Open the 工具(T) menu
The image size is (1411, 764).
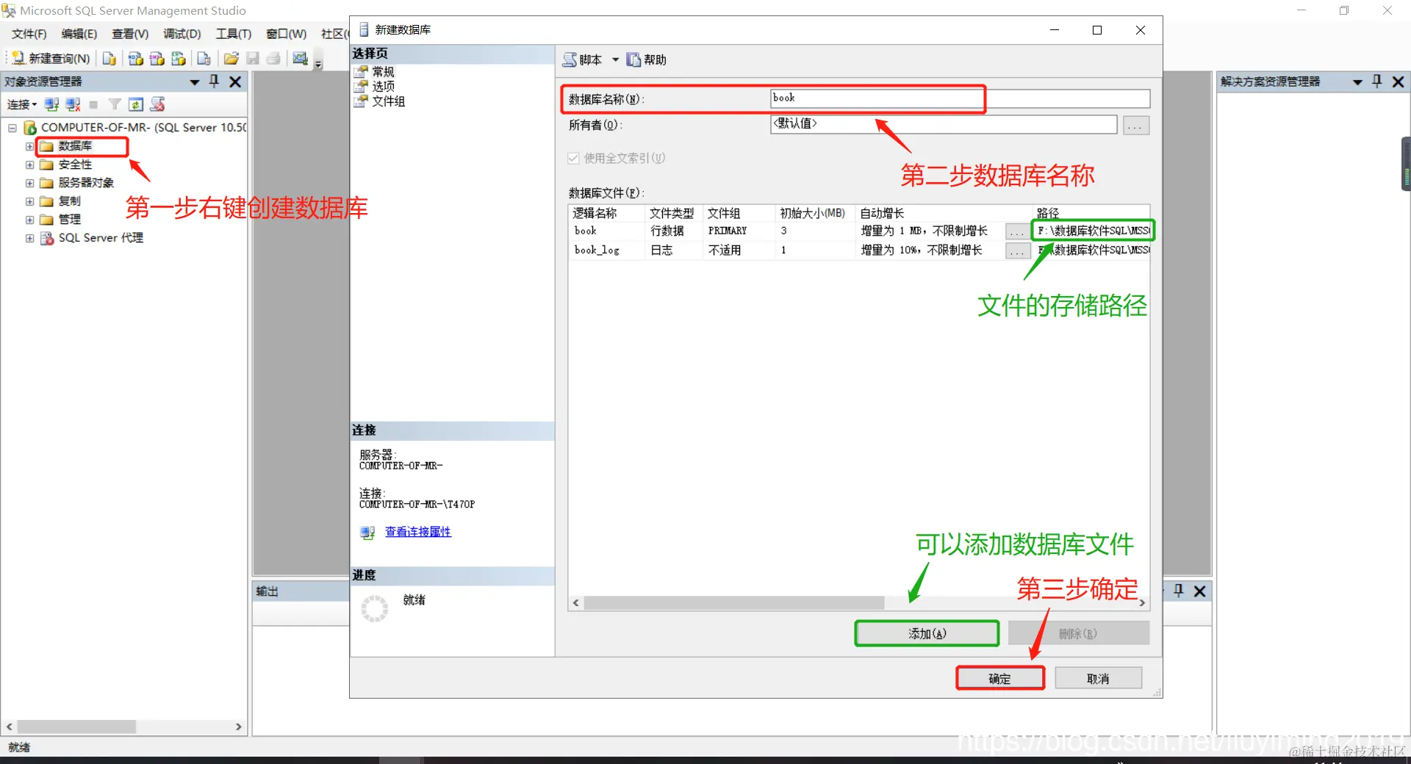pyautogui.click(x=233, y=33)
